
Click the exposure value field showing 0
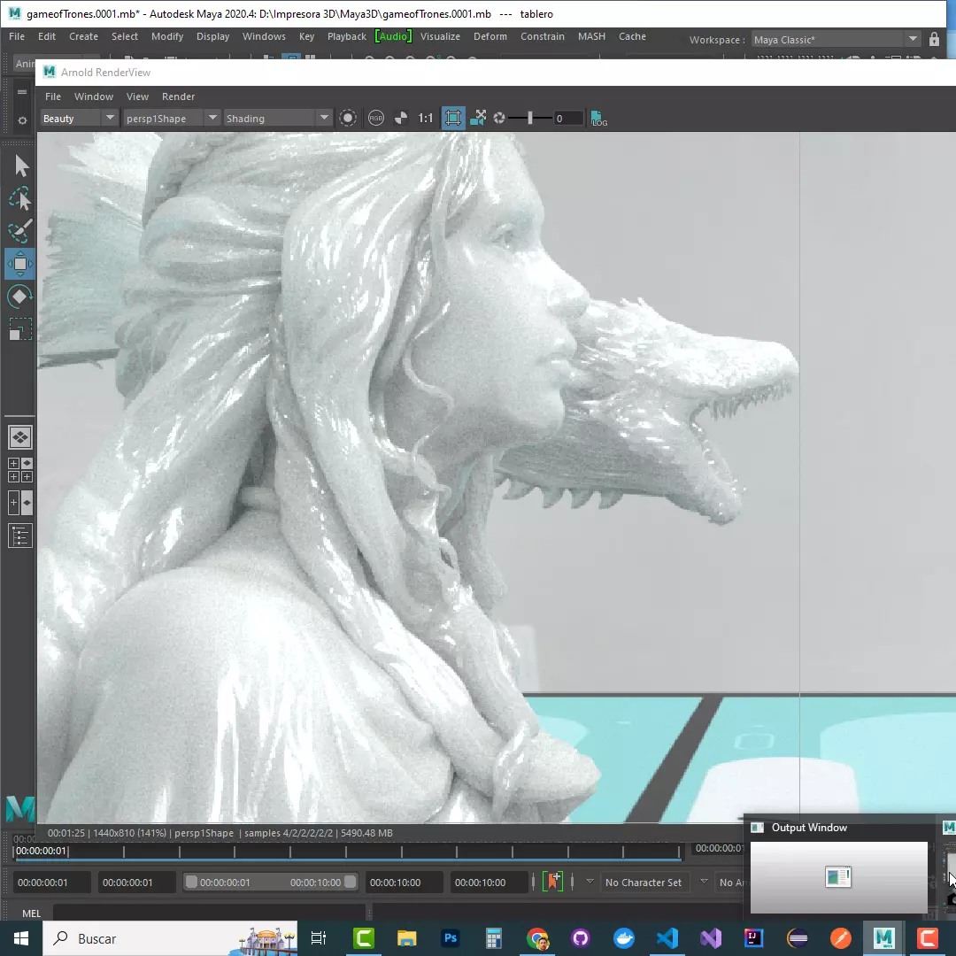pos(568,119)
